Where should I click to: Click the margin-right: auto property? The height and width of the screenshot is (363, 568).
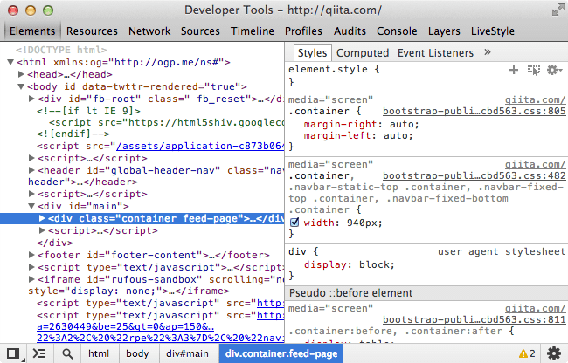click(361, 125)
